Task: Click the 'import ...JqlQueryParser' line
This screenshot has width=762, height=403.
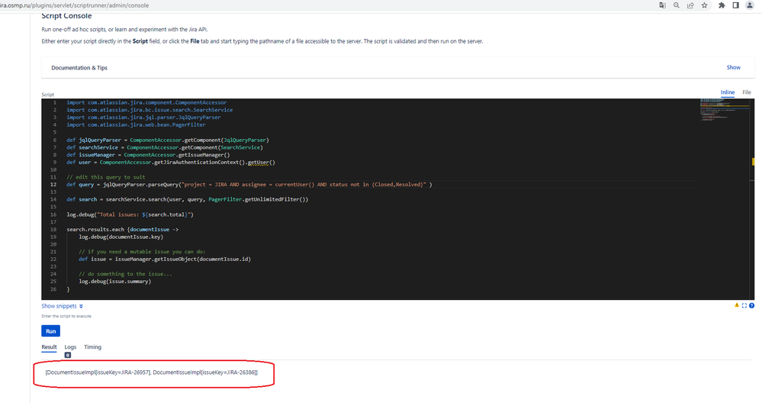Action: click(143, 117)
